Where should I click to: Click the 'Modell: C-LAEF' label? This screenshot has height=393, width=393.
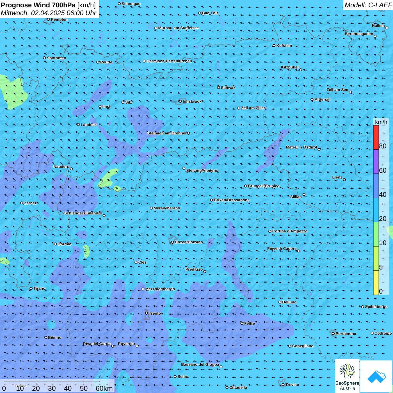pos(368,5)
